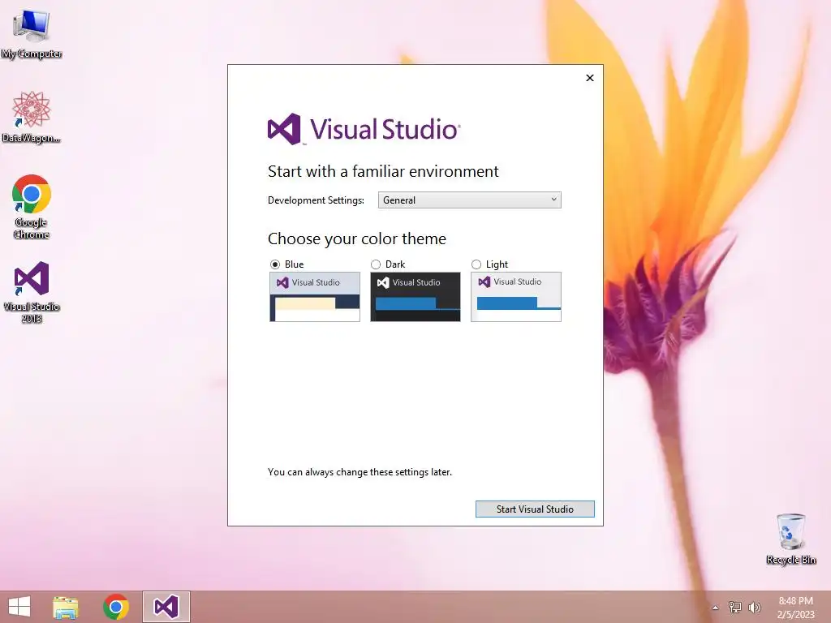Select Google Chrome desktop shortcut
831x623 pixels.
[32, 207]
